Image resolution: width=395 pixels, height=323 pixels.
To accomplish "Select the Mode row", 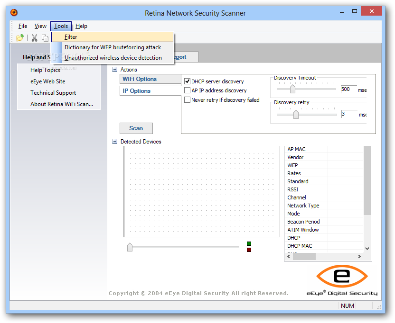I will (324, 214).
